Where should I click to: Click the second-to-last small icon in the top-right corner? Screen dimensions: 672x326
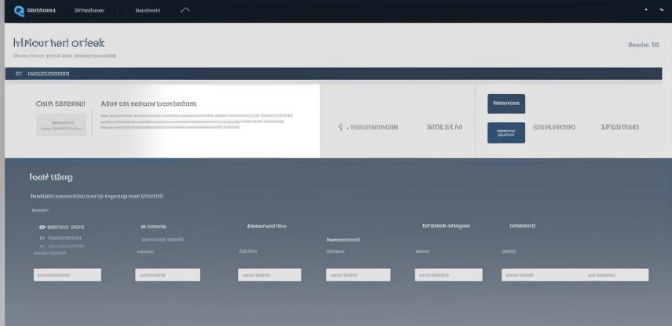point(647,10)
